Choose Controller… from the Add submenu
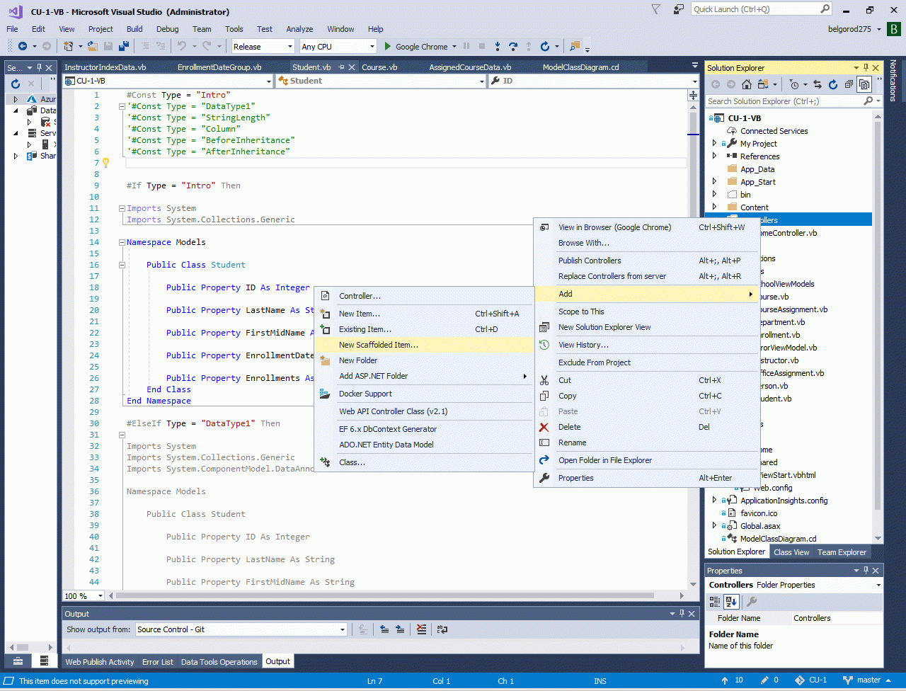 [424, 296]
